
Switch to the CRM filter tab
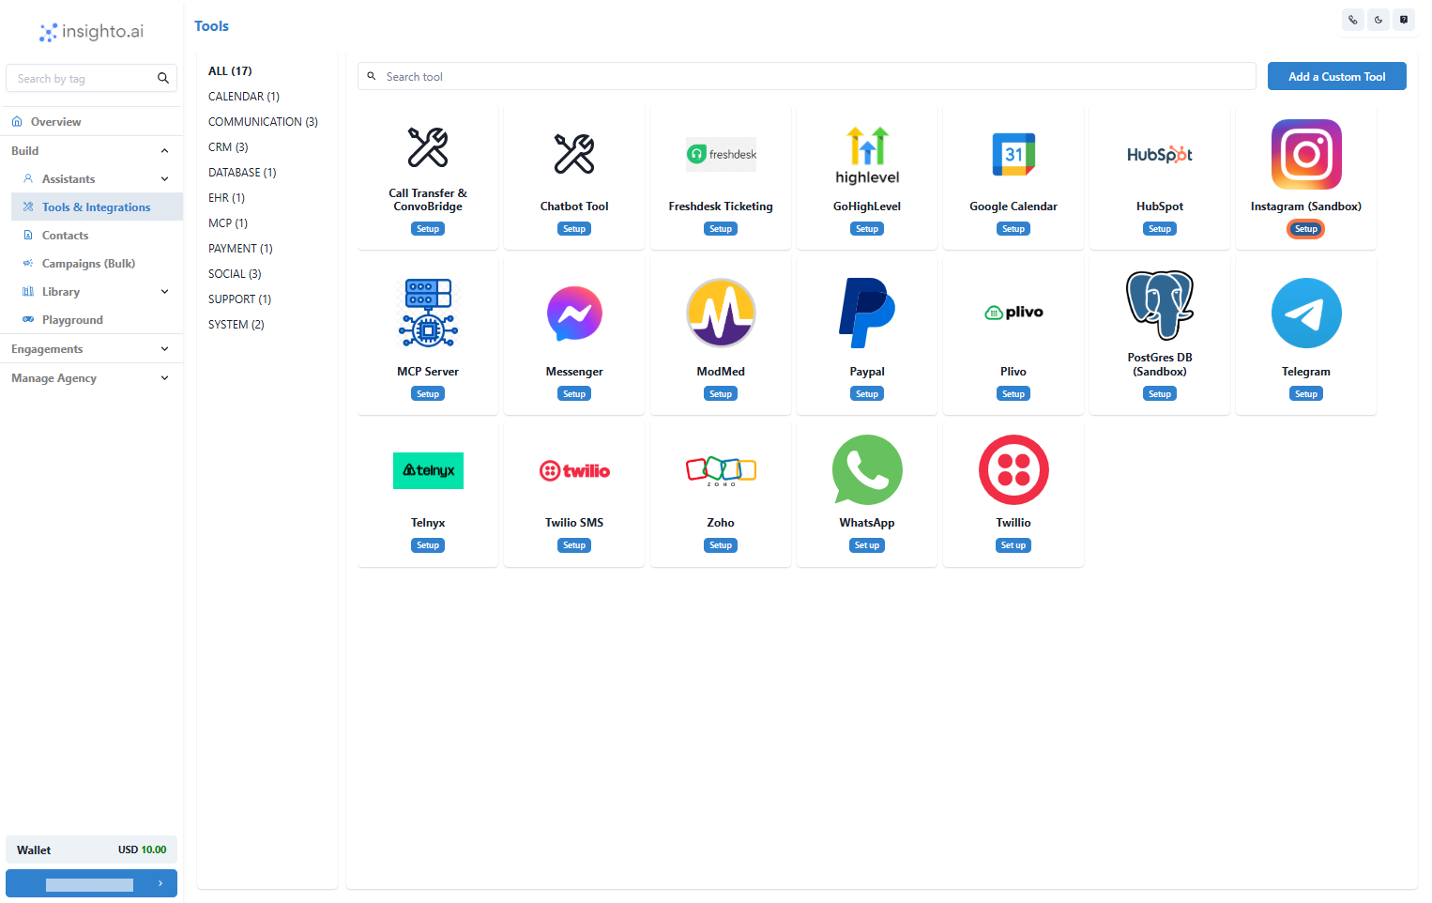pos(228,146)
